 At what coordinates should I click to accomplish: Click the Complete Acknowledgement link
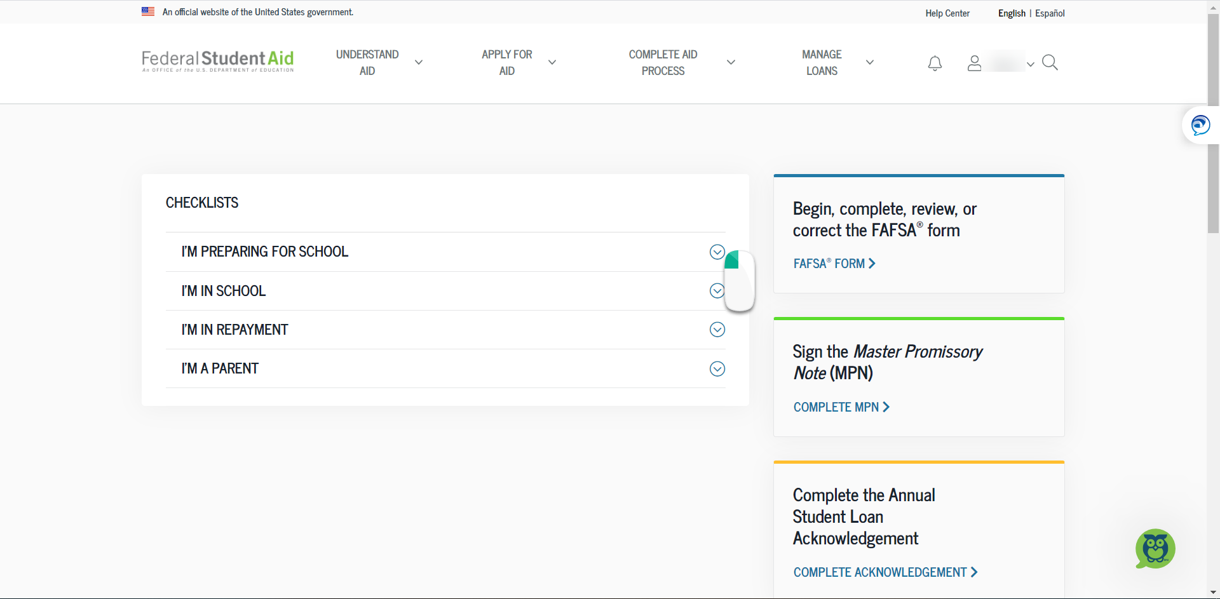(x=885, y=572)
